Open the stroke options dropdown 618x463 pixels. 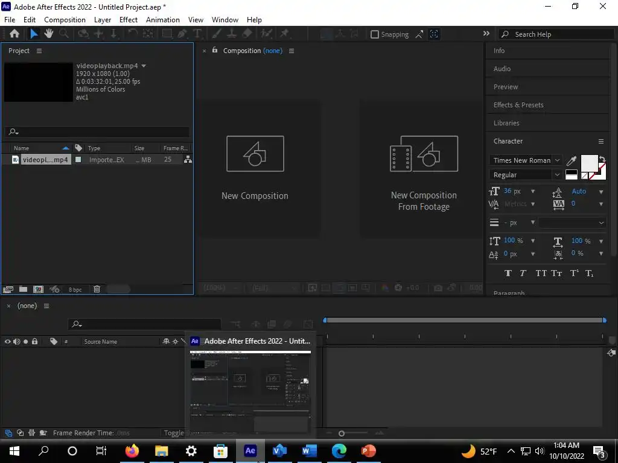[572, 222]
